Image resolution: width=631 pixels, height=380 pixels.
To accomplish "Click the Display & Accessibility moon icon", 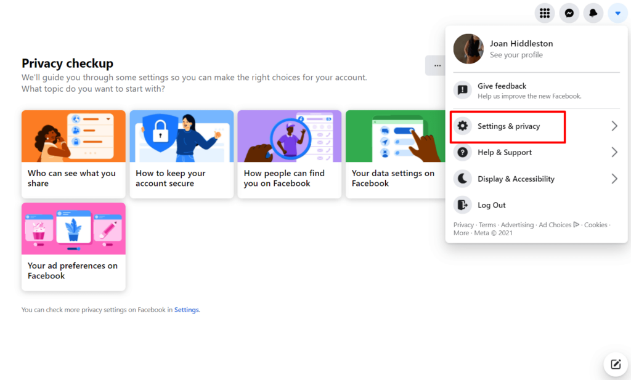I will tap(463, 179).
